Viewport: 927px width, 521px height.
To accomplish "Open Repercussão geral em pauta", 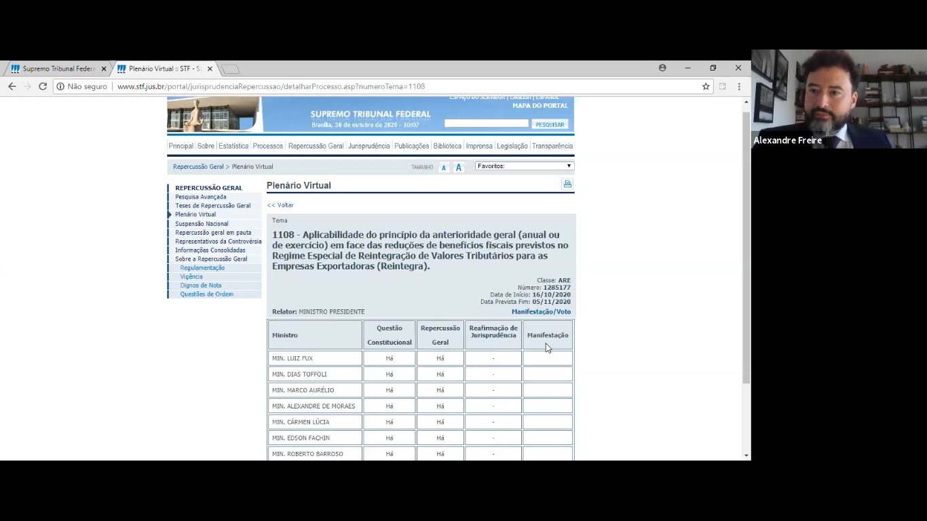I will [213, 233].
